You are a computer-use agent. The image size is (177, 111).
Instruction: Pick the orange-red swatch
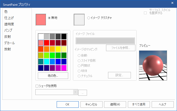41,49
